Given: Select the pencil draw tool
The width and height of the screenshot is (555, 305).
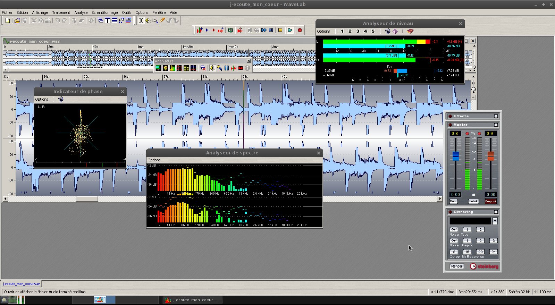Looking at the screenshot, I should pyautogui.click(x=162, y=20).
